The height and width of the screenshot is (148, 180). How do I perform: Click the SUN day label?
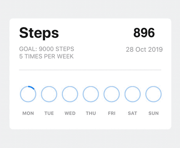153,113
